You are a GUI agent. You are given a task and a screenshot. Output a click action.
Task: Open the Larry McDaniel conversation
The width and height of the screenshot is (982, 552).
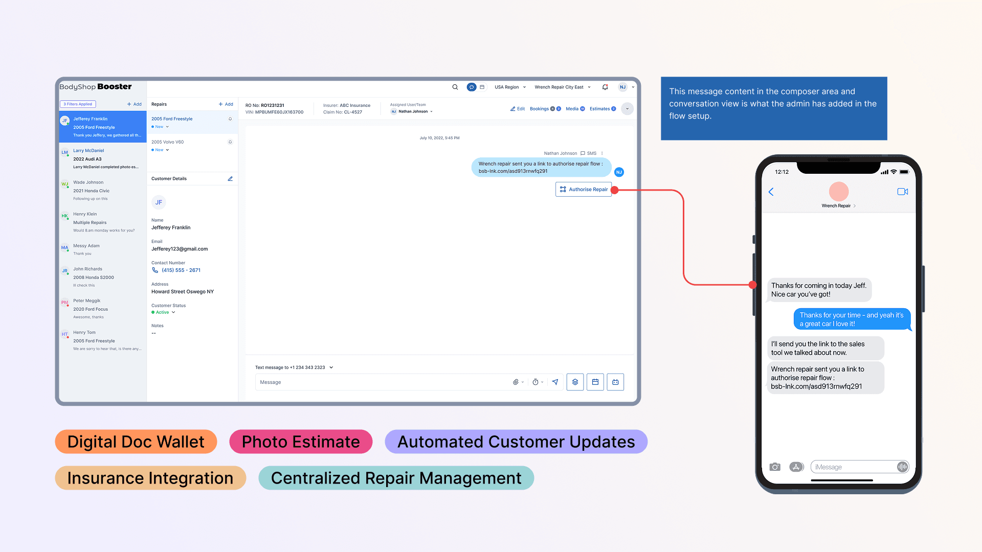(103, 158)
